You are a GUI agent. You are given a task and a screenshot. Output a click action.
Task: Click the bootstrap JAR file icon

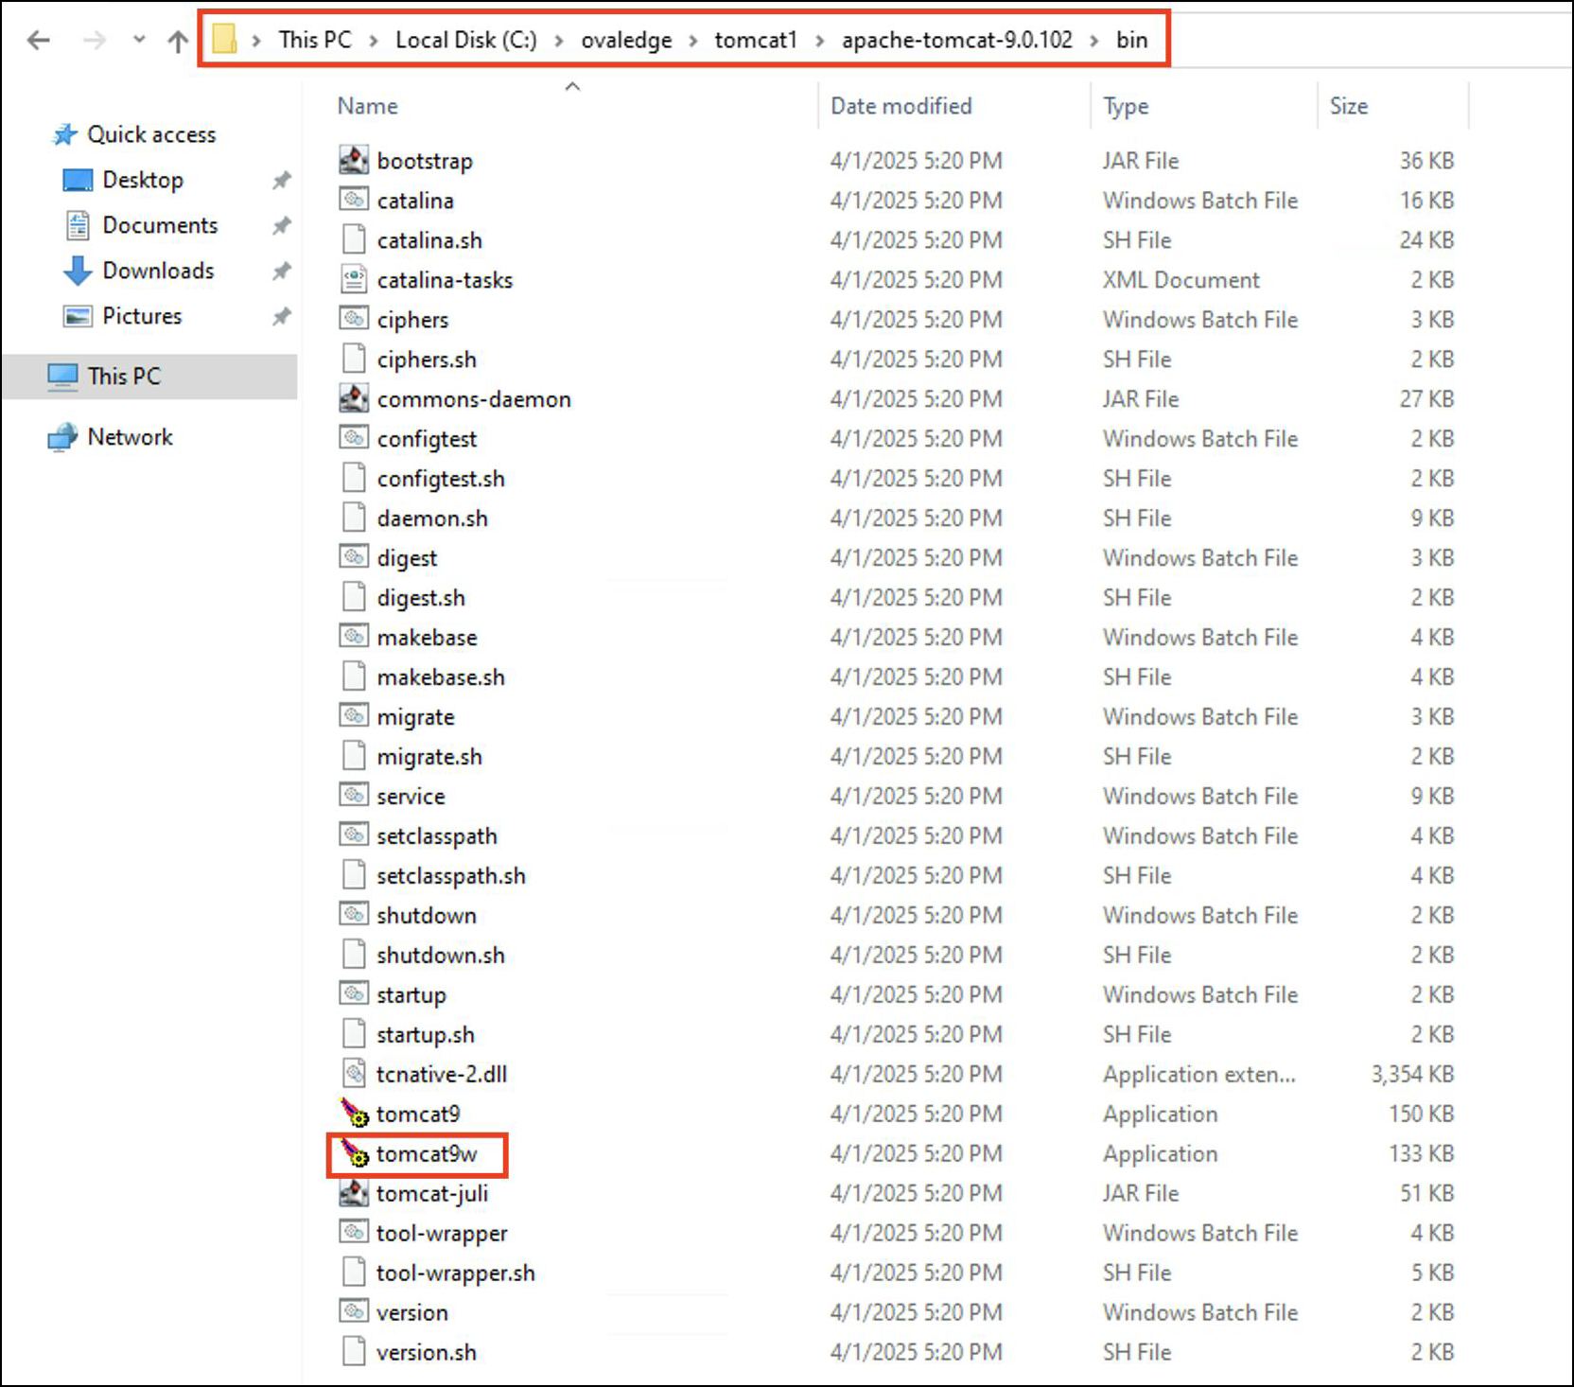click(x=354, y=161)
